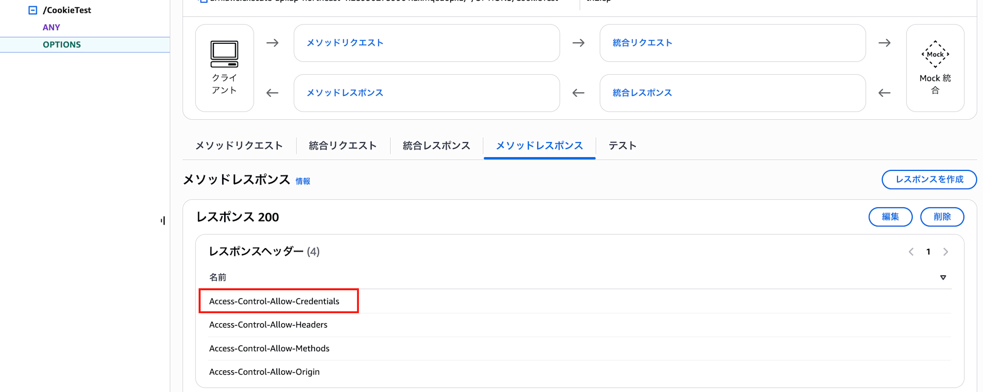Screen dimensions: 983x392
Task: Sort headers using the 名前 column arrow
Action: coord(943,278)
